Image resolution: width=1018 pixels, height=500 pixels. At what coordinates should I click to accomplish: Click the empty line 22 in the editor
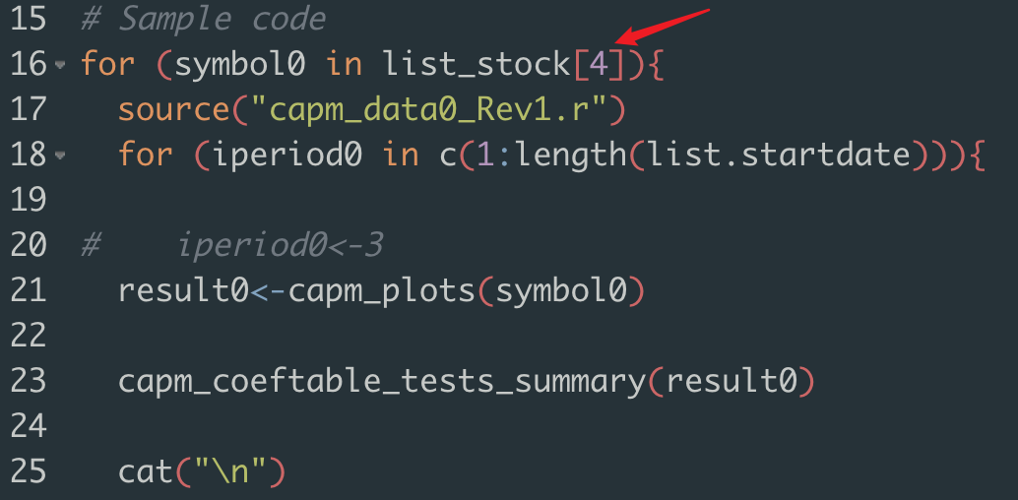pos(394,336)
